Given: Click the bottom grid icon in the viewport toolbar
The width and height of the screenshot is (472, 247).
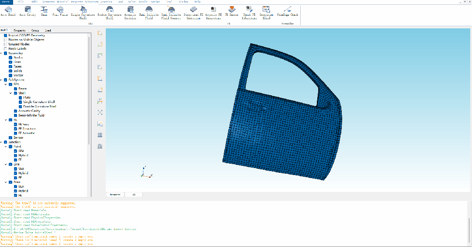Looking at the screenshot, I should point(100,146).
